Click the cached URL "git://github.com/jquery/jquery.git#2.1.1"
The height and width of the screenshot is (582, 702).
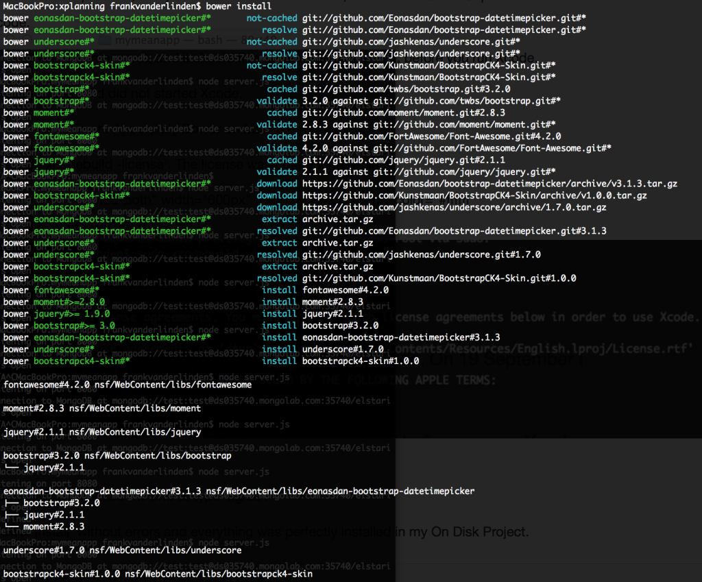404,160
